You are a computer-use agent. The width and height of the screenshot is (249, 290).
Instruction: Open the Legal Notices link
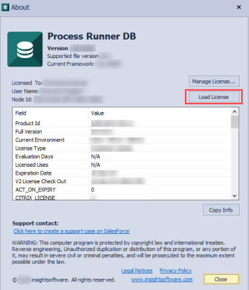point(137,270)
